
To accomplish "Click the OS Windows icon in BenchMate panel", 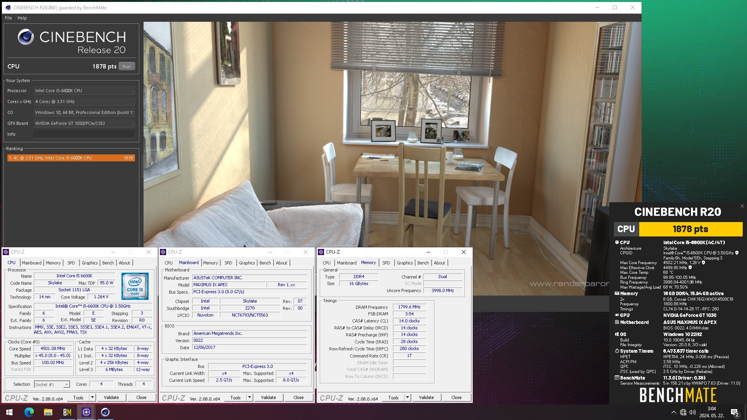I will (x=617, y=334).
